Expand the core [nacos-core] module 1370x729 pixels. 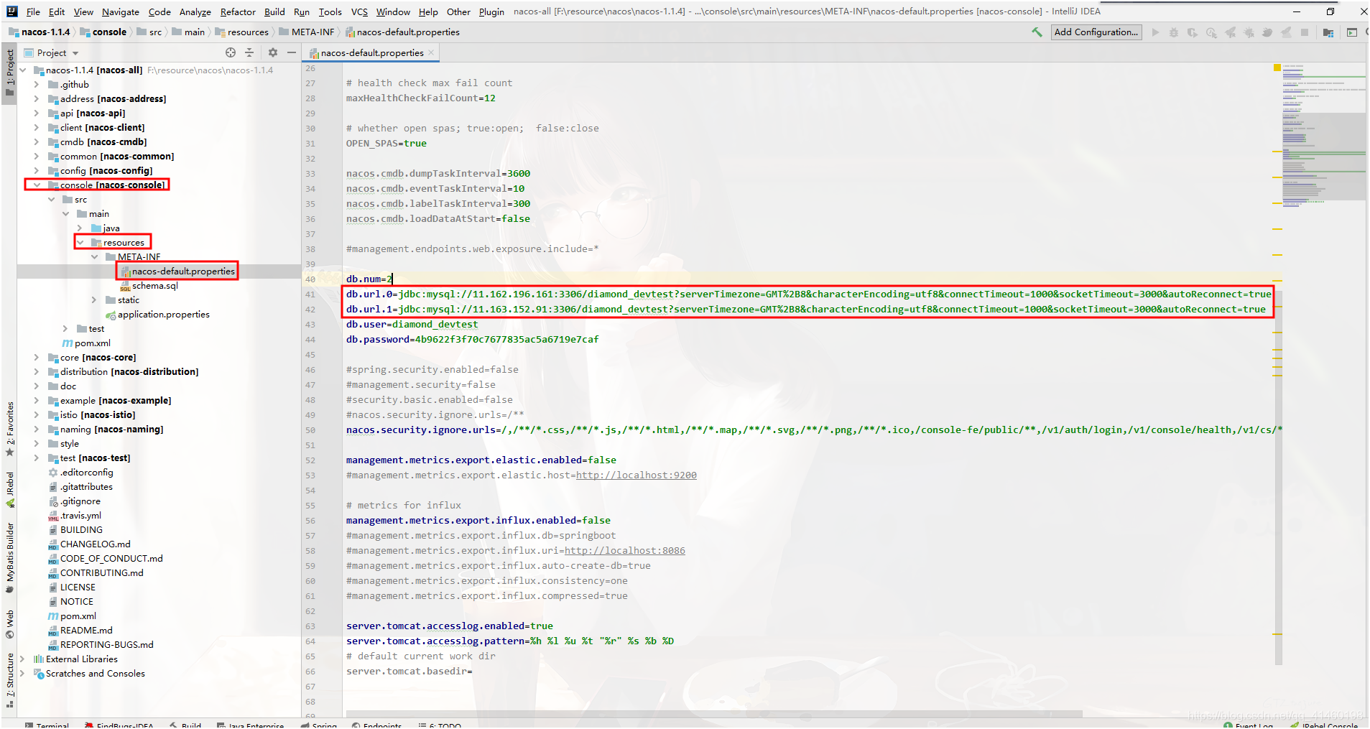[x=37, y=357]
